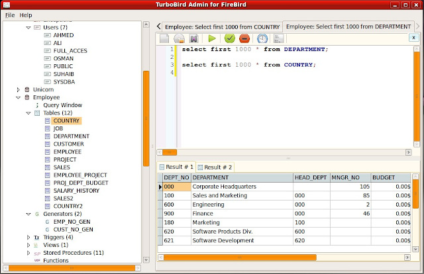Select the FULL_ACCES user

click(70, 51)
